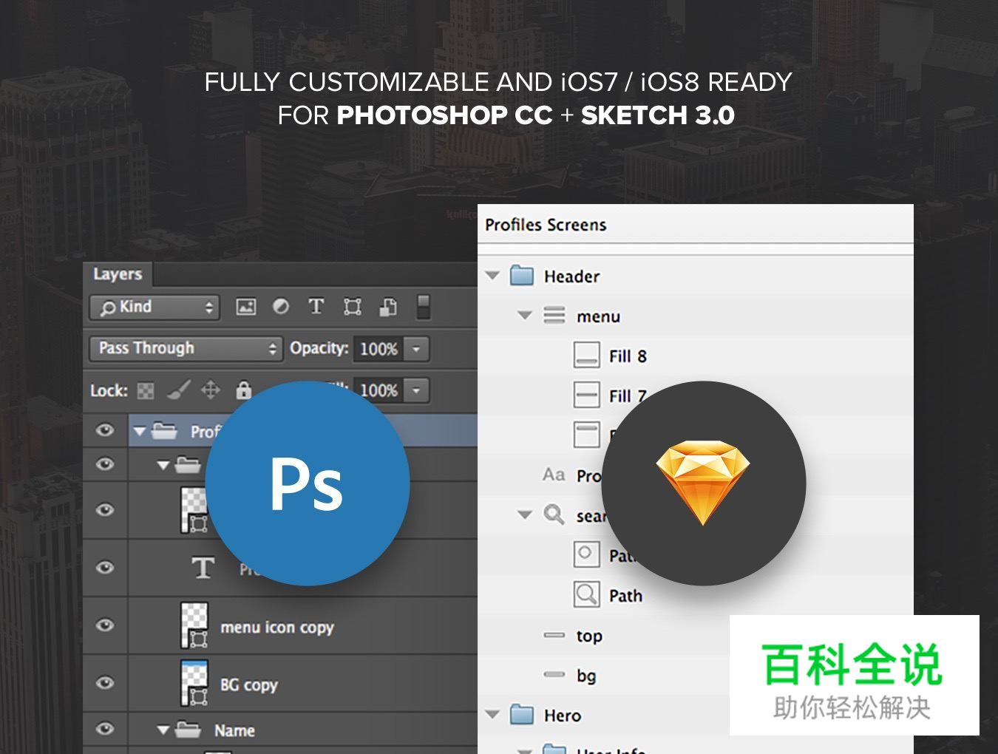Hide the menu icon copy layer
This screenshot has width=998, height=754.
pos(104,626)
